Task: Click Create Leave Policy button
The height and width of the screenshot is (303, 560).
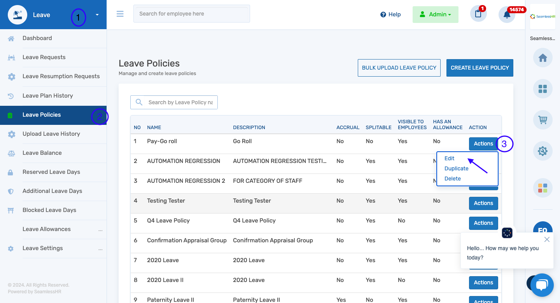Action: [x=480, y=68]
